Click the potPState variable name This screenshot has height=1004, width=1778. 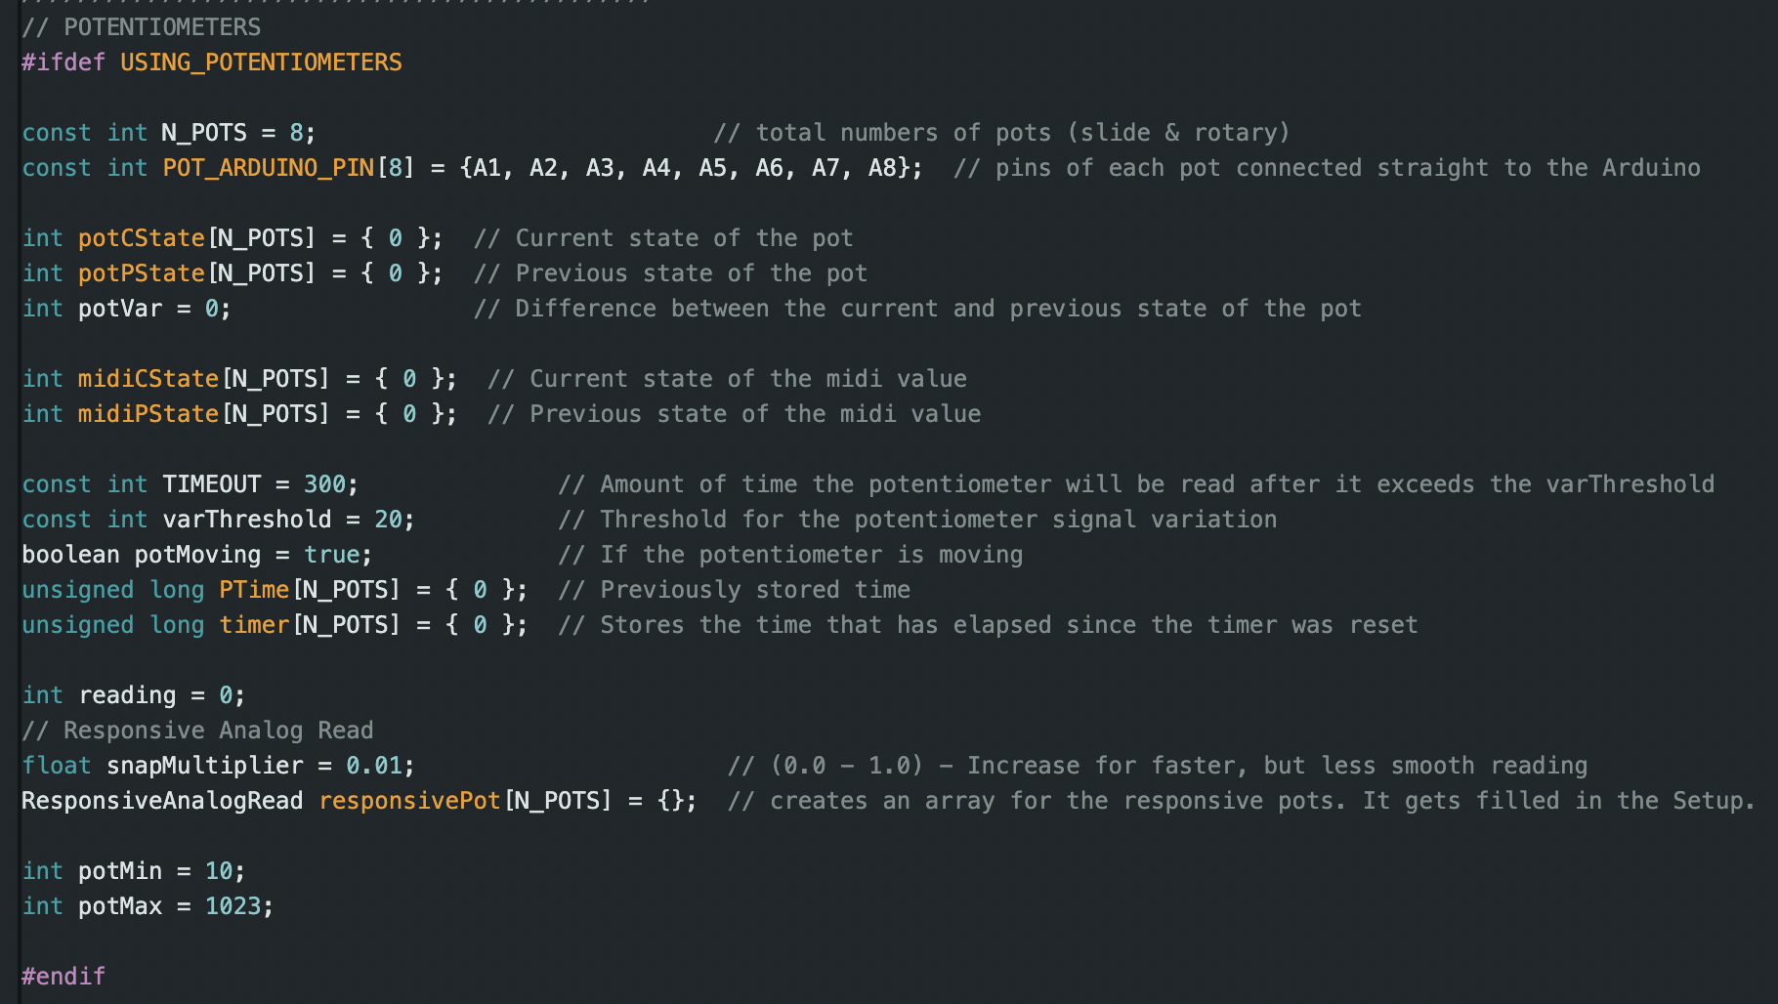pyautogui.click(x=142, y=273)
